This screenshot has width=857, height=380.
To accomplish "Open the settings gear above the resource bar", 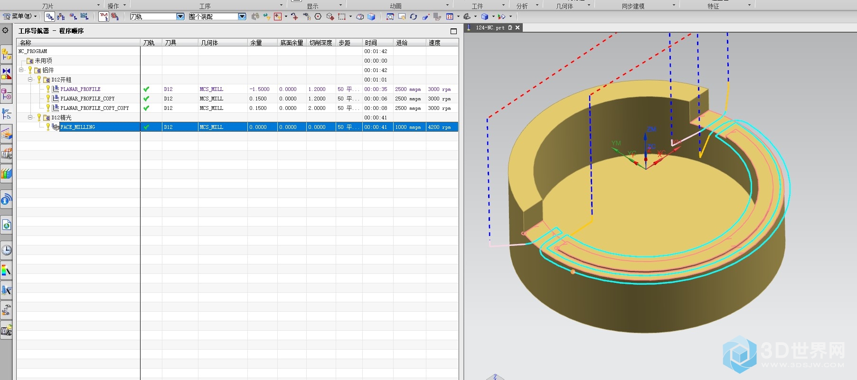I will click(x=5, y=30).
